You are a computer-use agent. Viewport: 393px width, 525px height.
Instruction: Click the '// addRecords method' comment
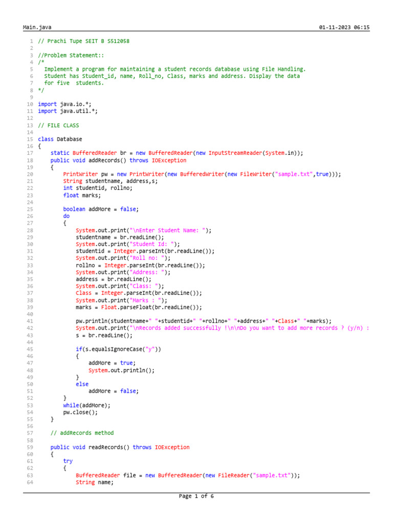tap(82, 433)
